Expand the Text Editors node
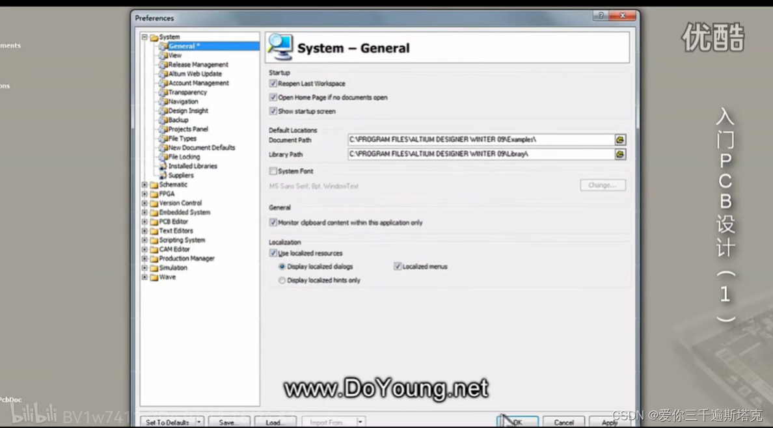Image resolution: width=773 pixels, height=428 pixels. pyautogui.click(x=144, y=231)
